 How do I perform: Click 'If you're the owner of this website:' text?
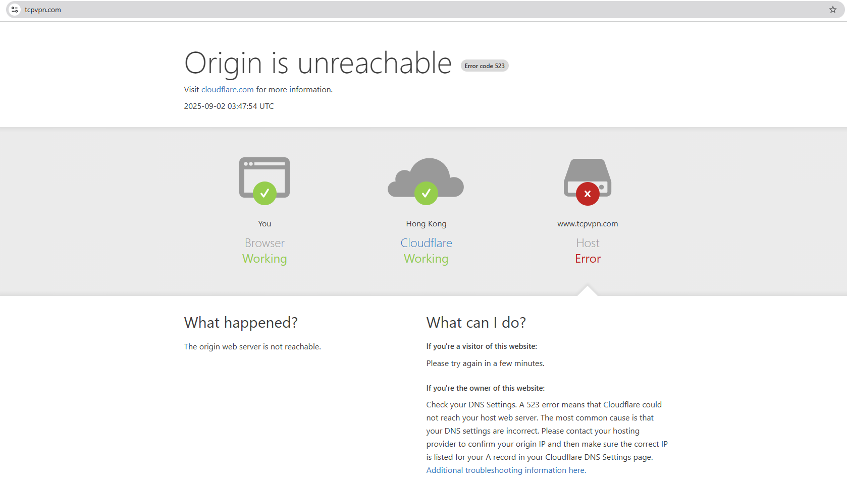point(486,388)
